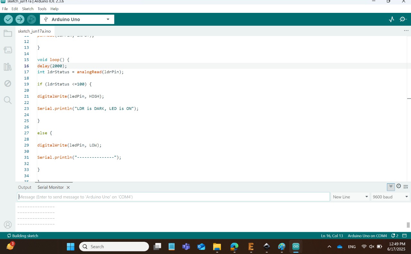411x254 pixels.
Task: Open the Search panel in sidebar
Action: [x=8, y=100]
